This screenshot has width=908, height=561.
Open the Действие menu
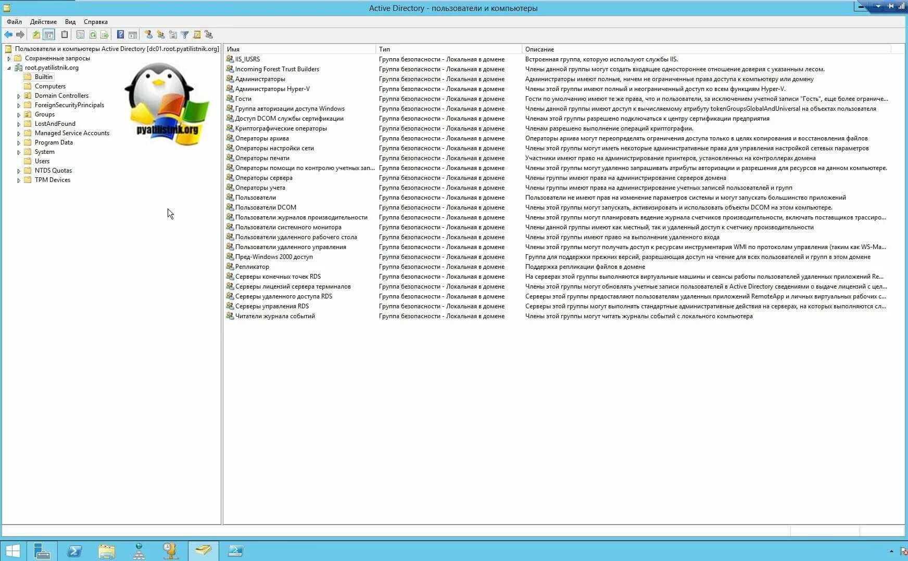tap(43, 22)
